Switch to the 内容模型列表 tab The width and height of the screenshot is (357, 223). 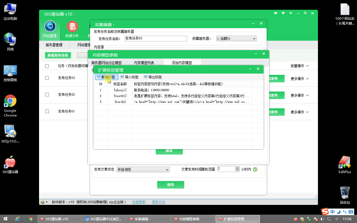click(x=144, y=63)
